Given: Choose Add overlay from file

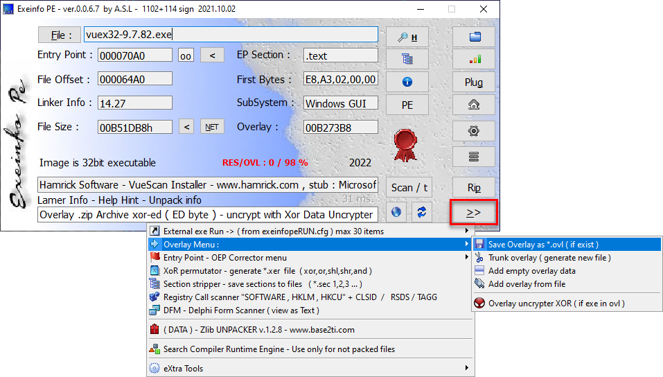Looking at the screenshot, I should pyautogui.click(x=567, y=283).
